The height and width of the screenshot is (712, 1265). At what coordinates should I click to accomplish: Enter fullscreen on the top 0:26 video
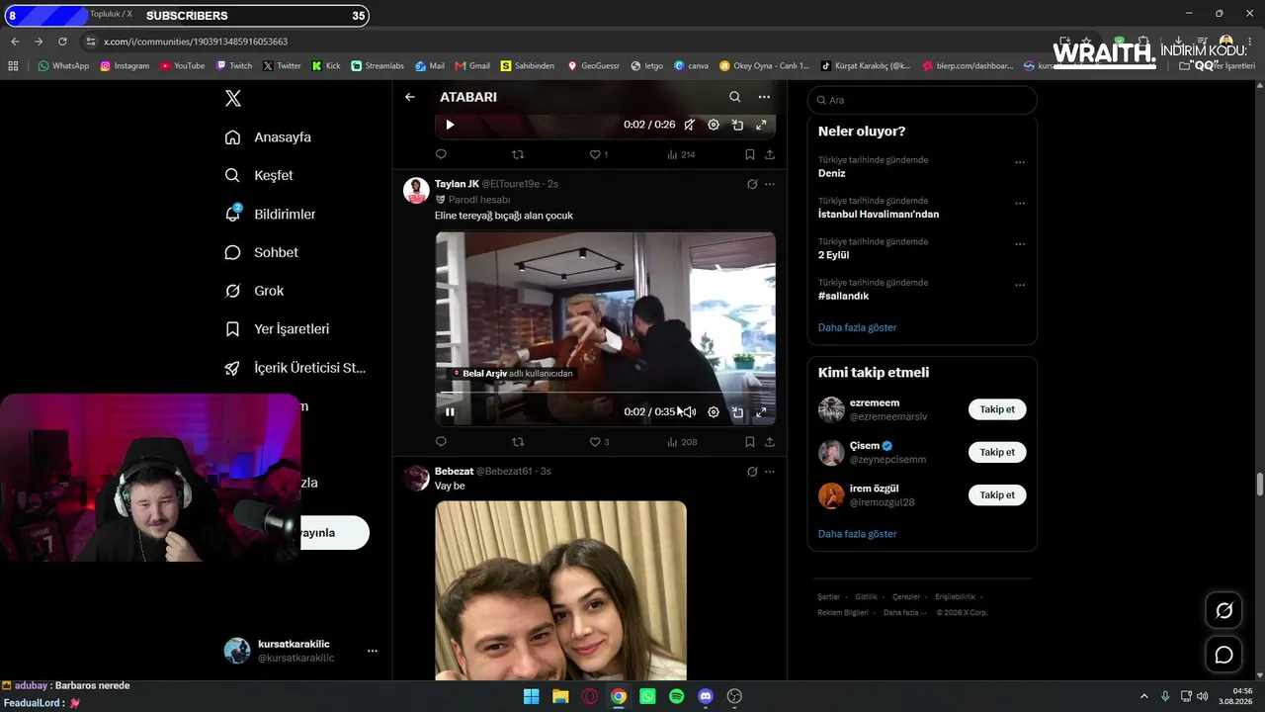click(x=761, y=125)
